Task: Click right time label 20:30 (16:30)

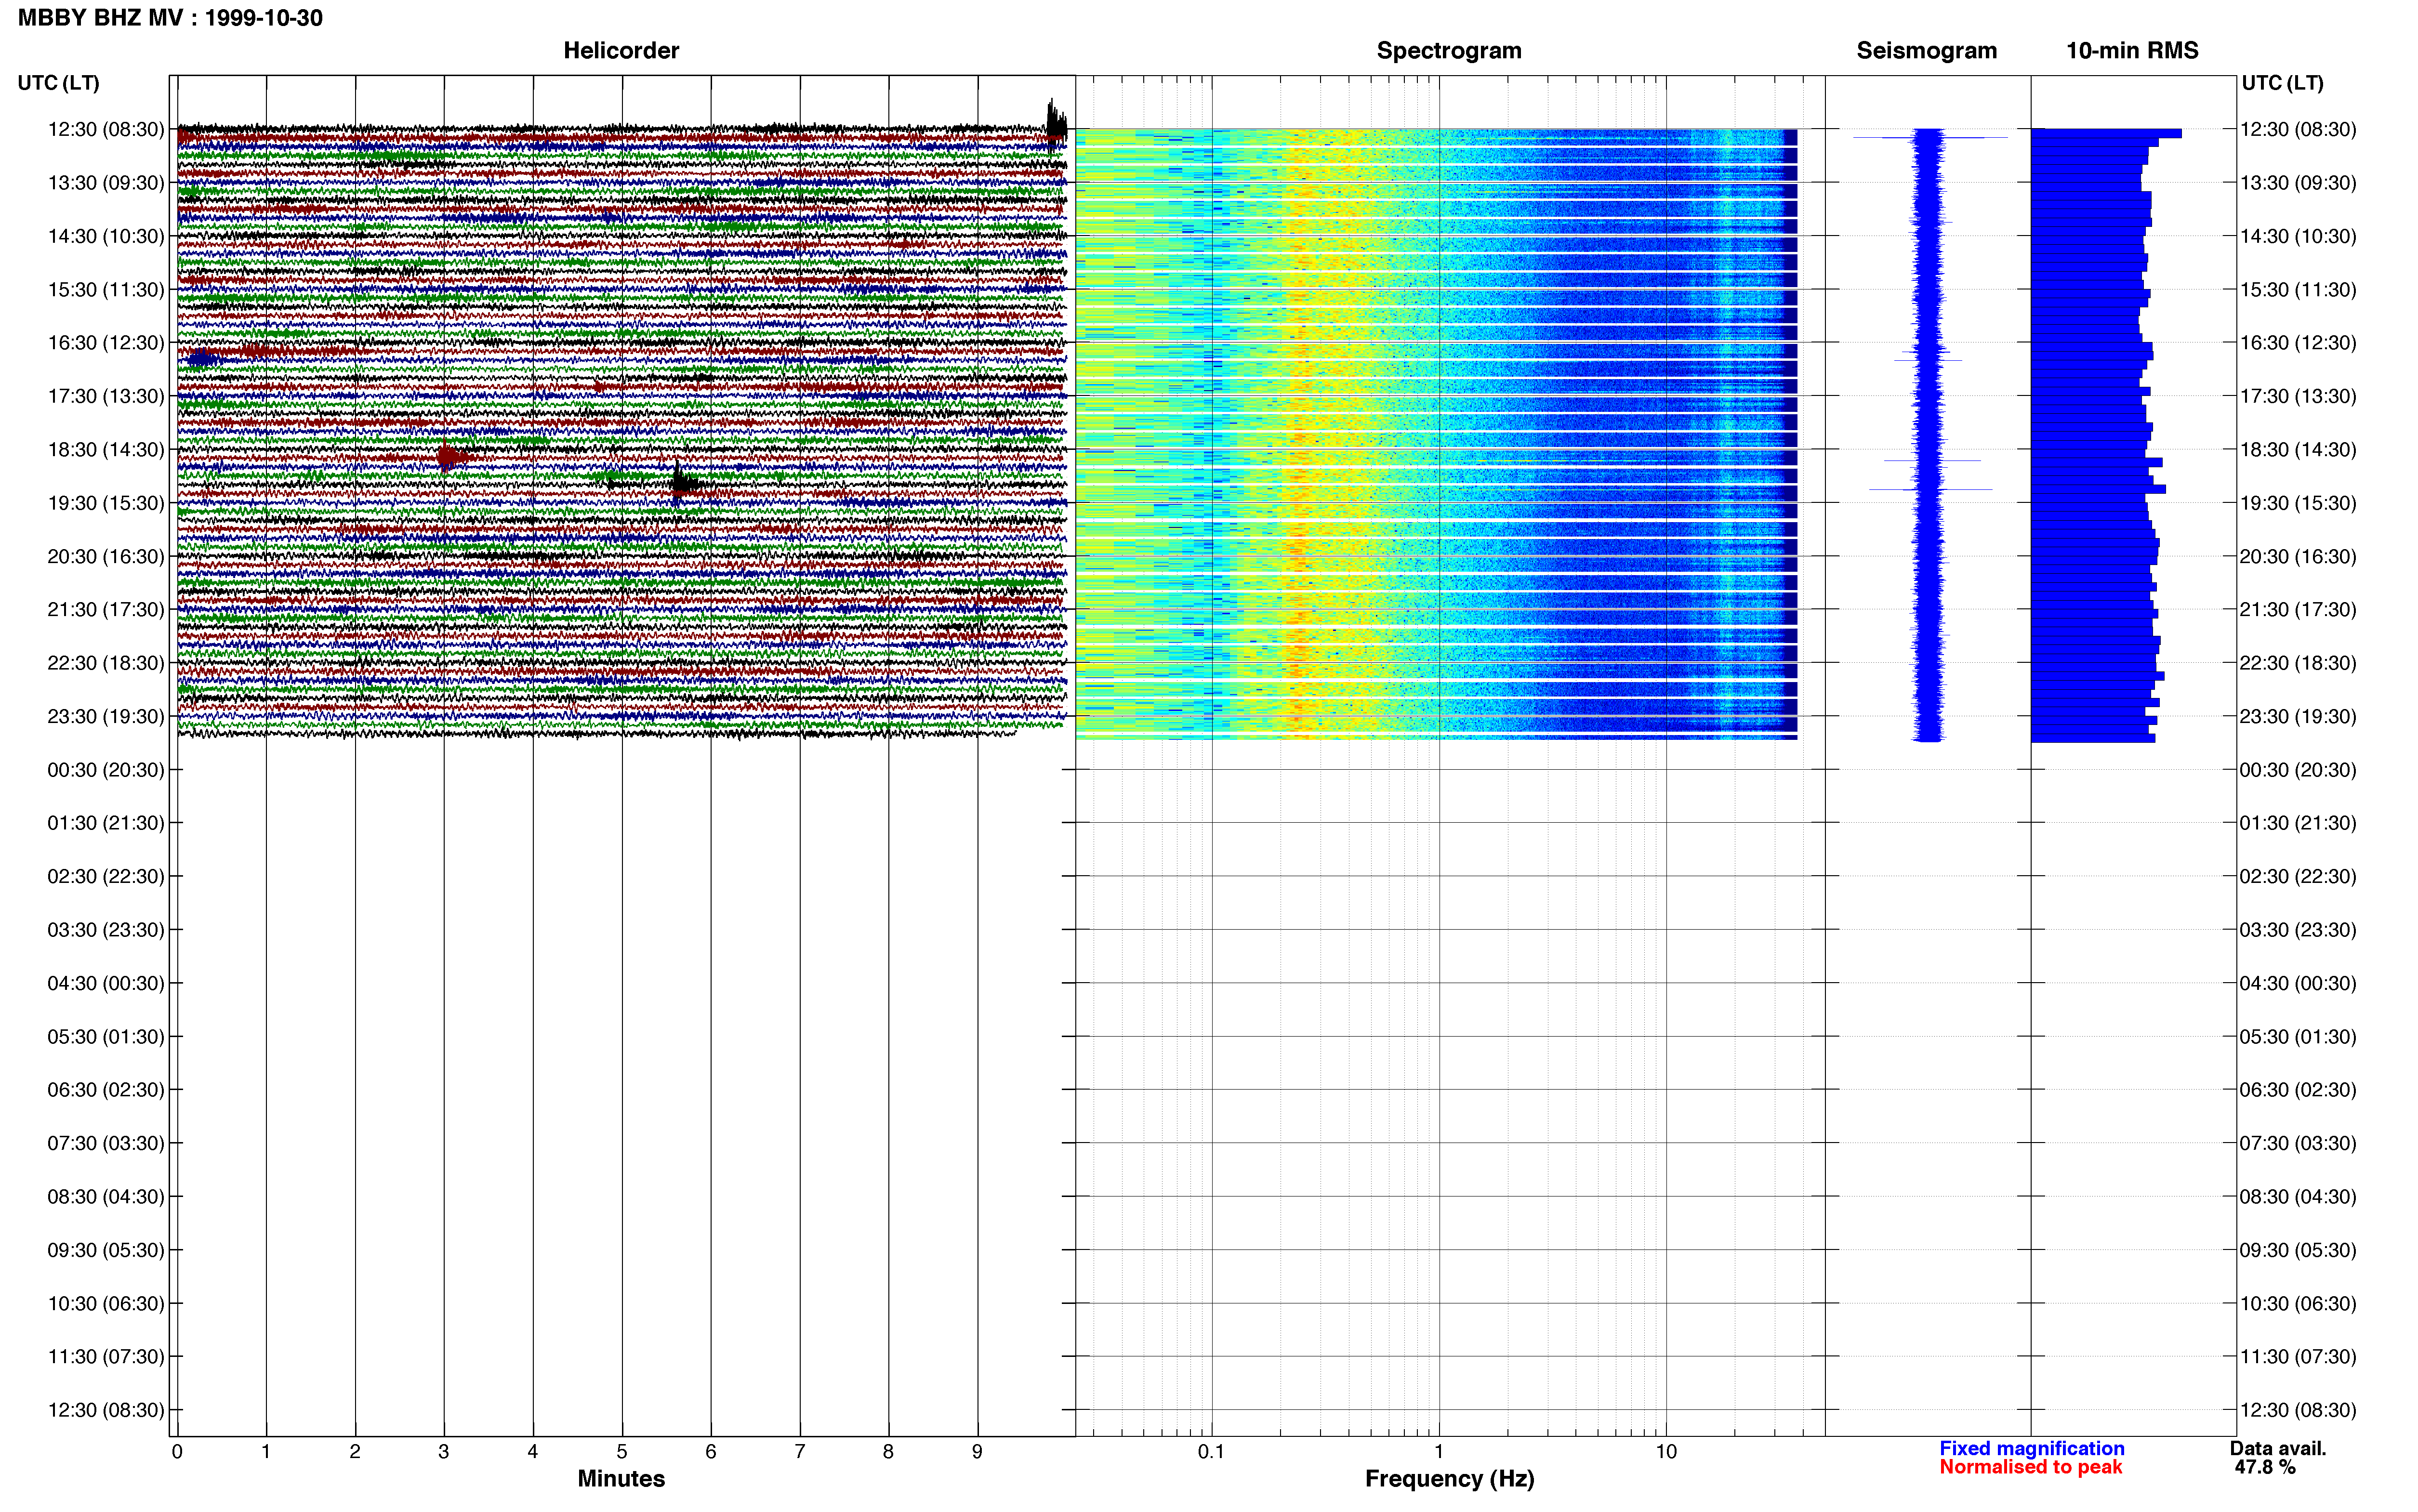Action: pos(2298,556)
